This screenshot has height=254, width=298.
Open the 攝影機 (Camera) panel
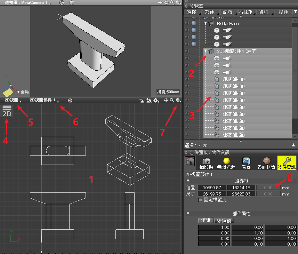pyautogui.click(x=206, y=163)
